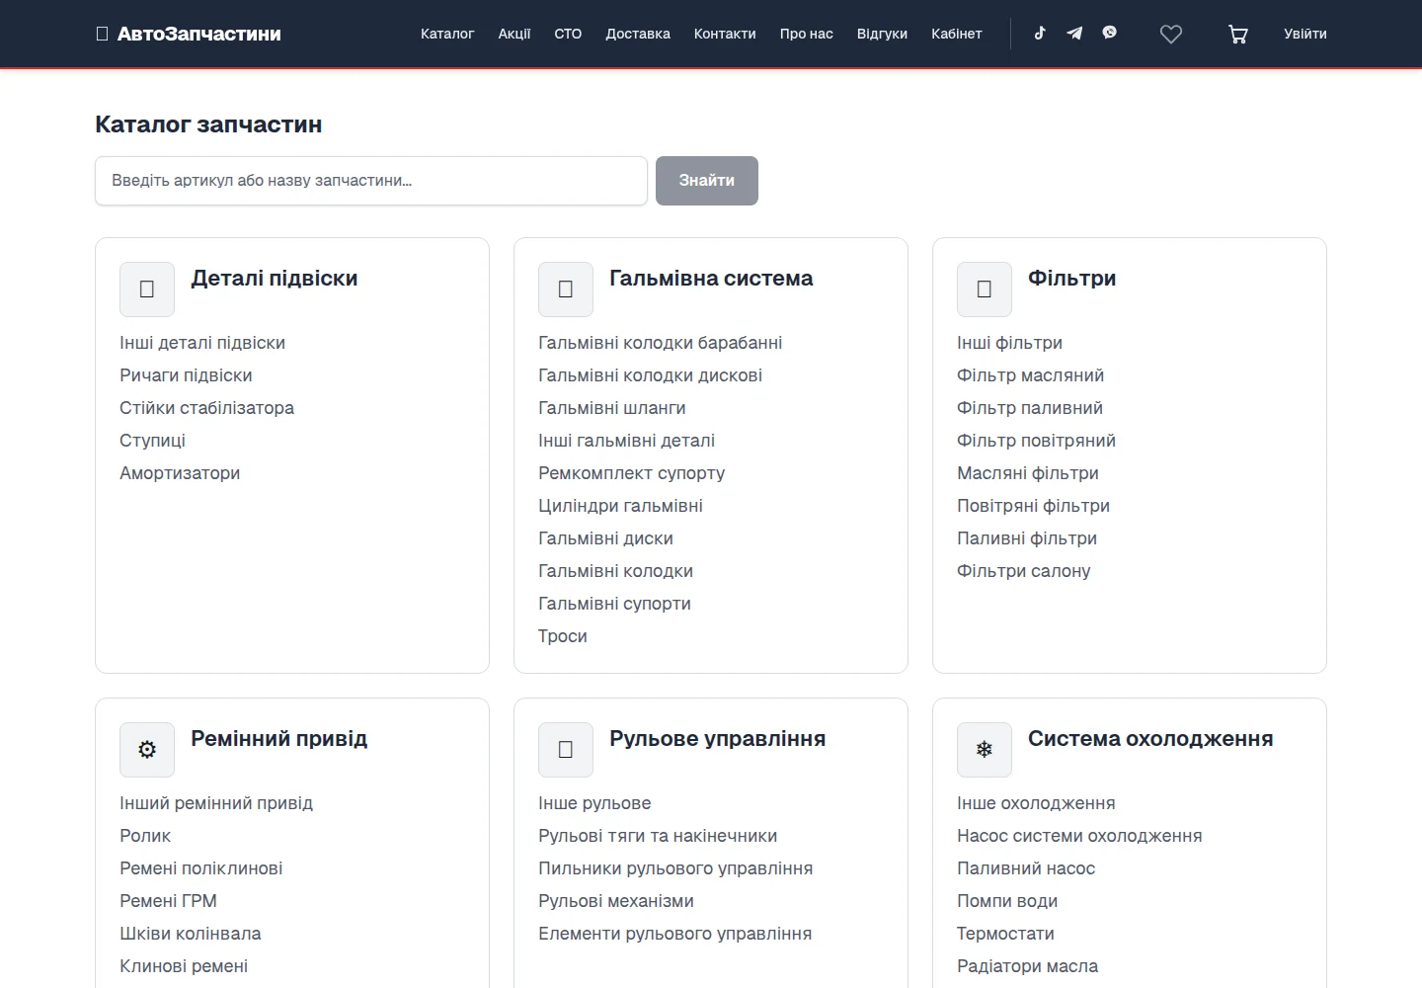Open the Термостати subcategory
Screen dimensions: 1422x988
click(1005, 934)
